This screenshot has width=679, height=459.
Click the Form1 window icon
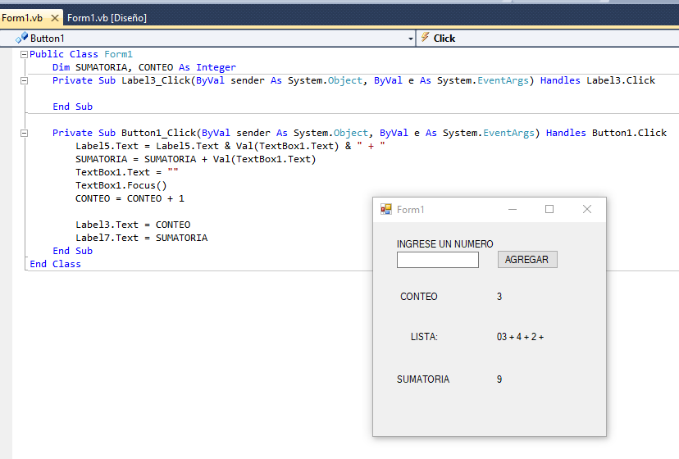pos(386,210)
